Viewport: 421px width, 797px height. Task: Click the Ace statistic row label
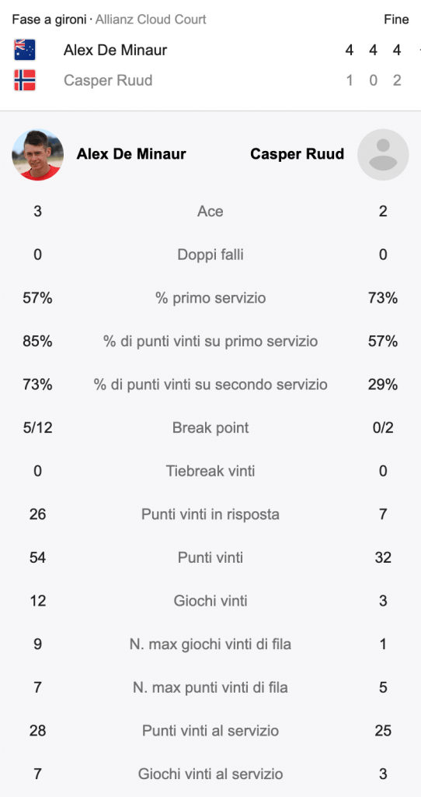tap(210, 211)
